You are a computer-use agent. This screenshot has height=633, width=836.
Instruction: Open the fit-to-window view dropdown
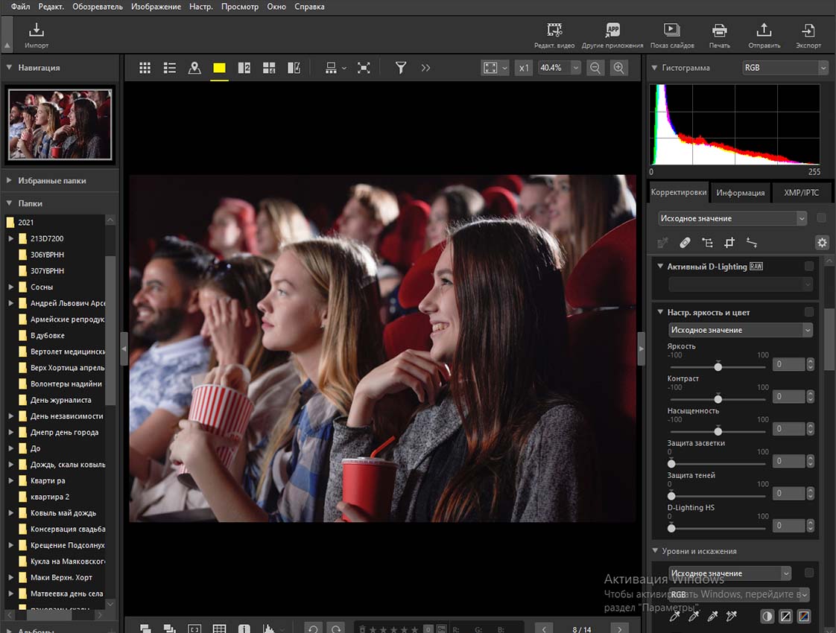[495, 68]
